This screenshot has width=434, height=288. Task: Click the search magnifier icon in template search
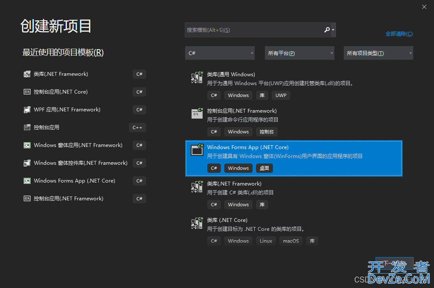pos(327,30)
